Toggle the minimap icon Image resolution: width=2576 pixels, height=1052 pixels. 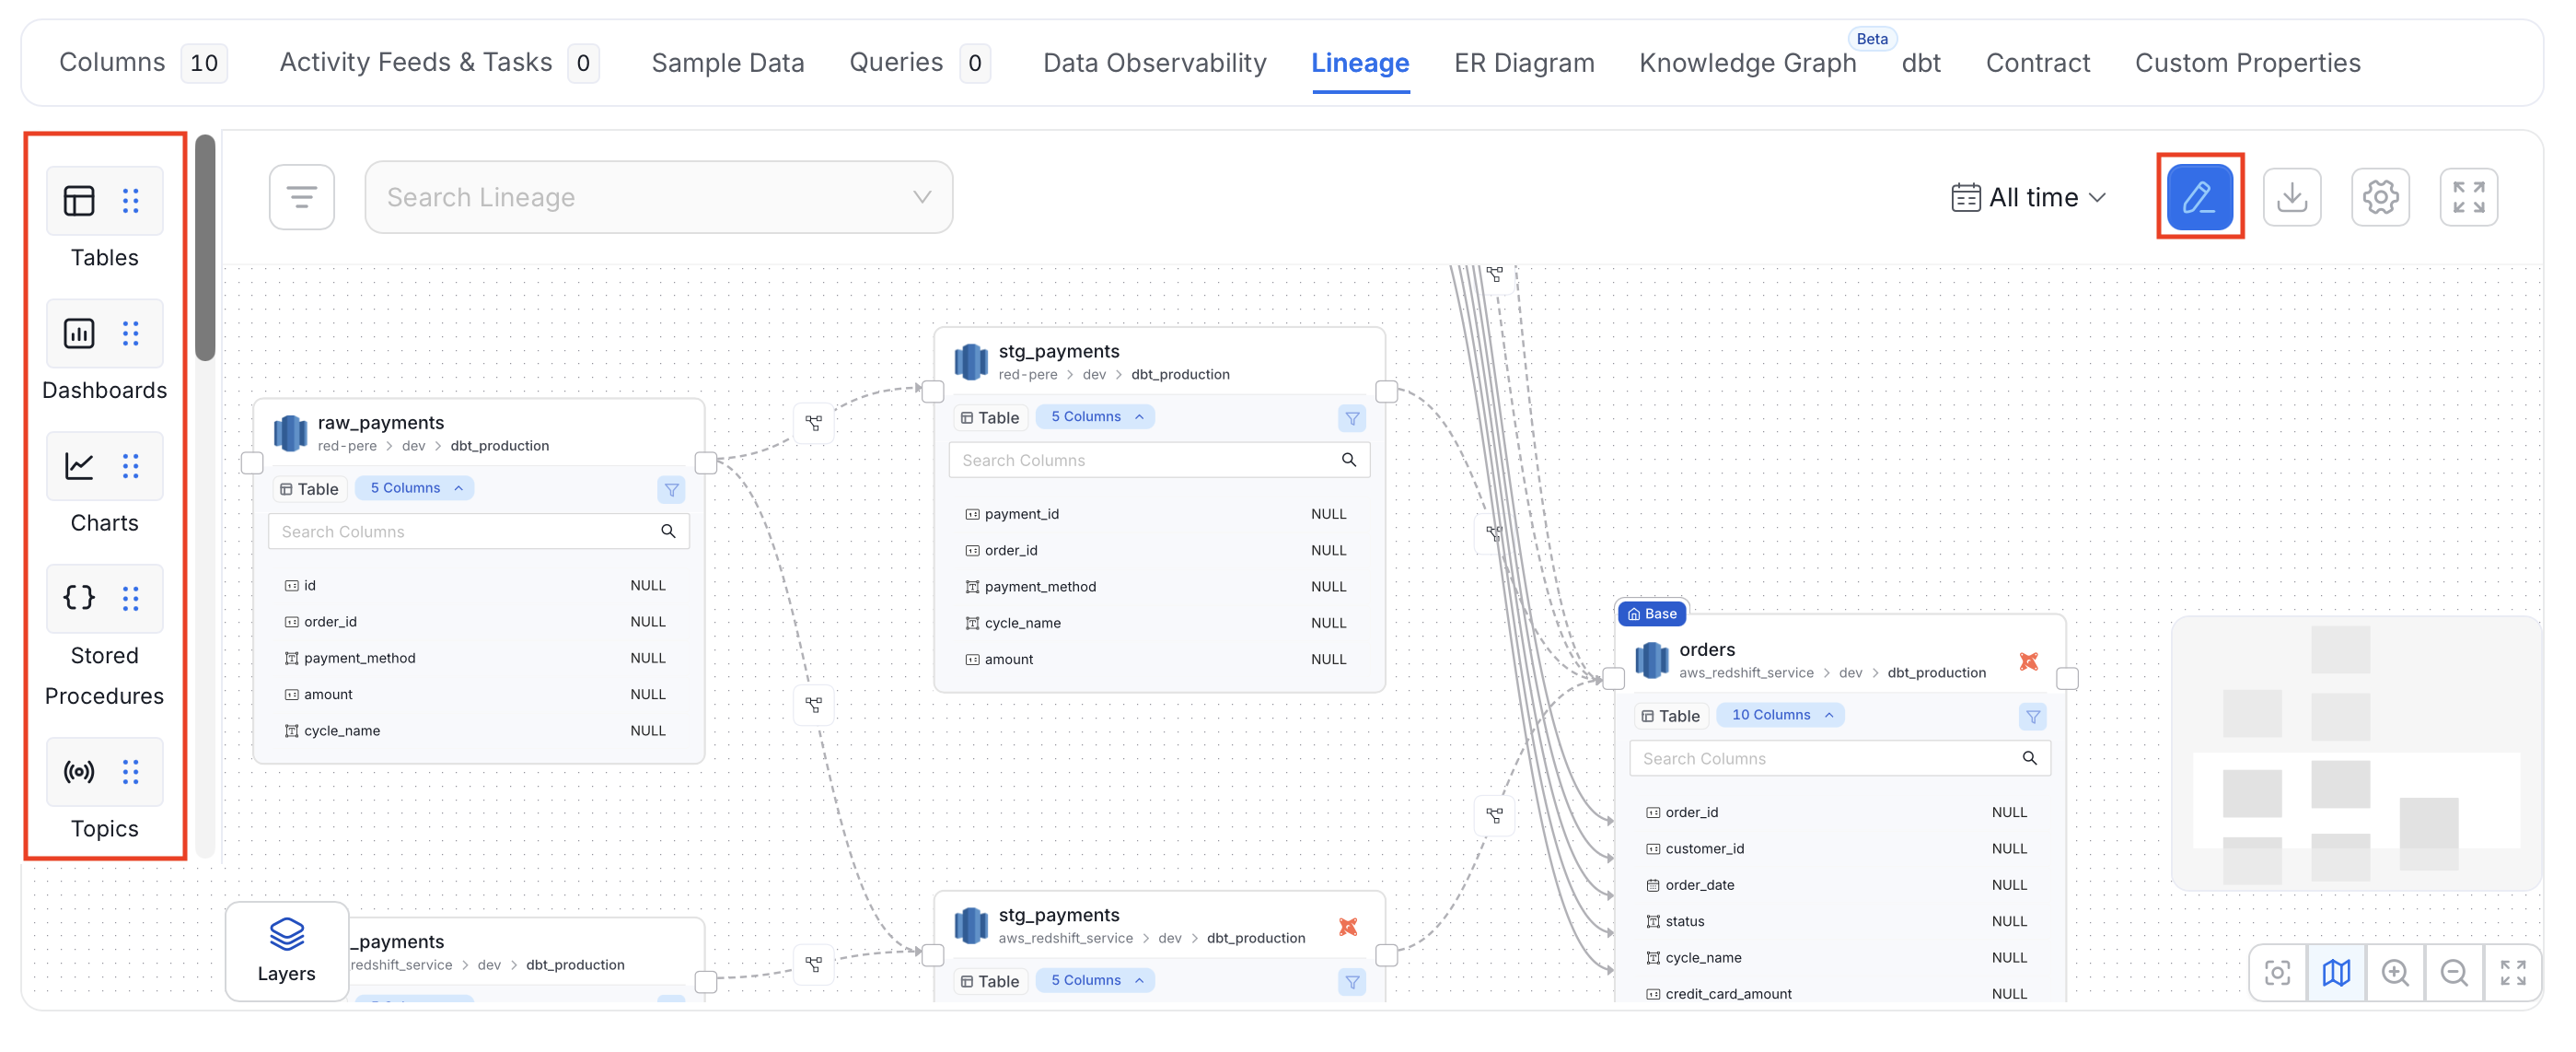(2336, 973)
